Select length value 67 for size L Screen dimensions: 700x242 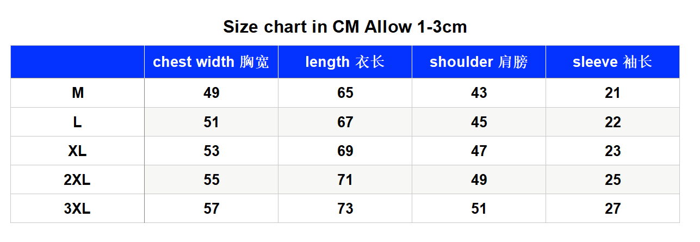(345, 122)
